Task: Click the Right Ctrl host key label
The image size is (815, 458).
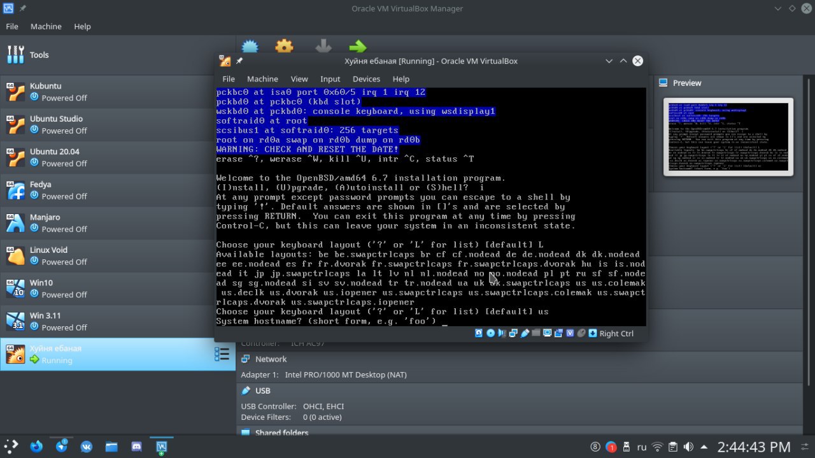Action: coord(616,333)
